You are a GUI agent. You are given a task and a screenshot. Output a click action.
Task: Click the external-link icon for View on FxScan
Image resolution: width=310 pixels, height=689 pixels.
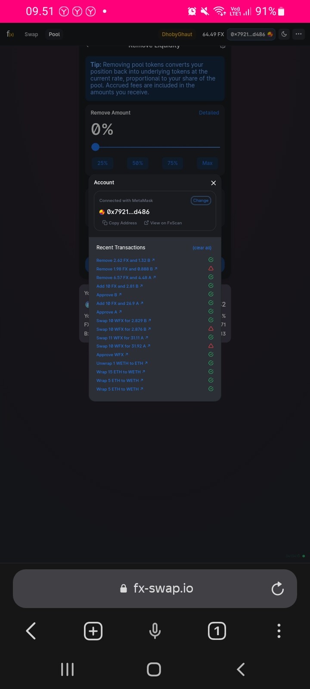click(146, 223)
